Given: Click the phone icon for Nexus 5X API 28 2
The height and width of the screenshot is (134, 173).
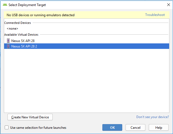Looking at the screenshot, I should tap(8, 46).
